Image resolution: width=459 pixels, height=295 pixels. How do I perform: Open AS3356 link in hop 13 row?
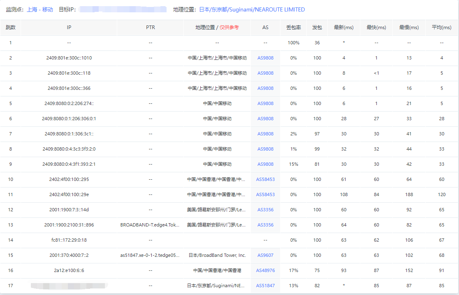coord(266,225)
